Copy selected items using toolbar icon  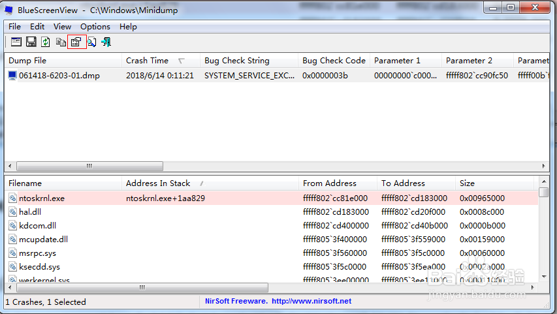pos(61,42)
